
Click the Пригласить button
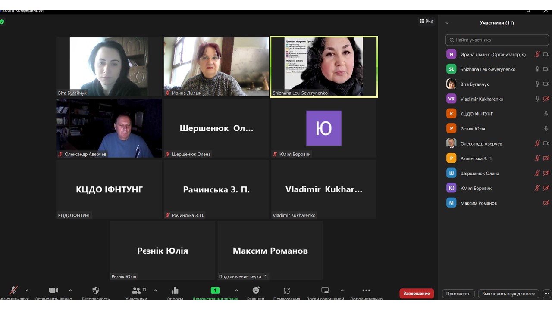coord(458,294)
